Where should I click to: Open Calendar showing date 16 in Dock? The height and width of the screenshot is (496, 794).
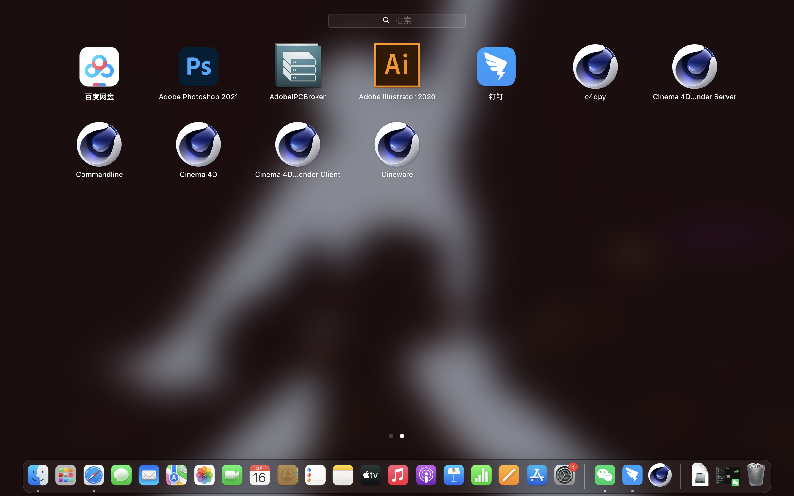259,475
